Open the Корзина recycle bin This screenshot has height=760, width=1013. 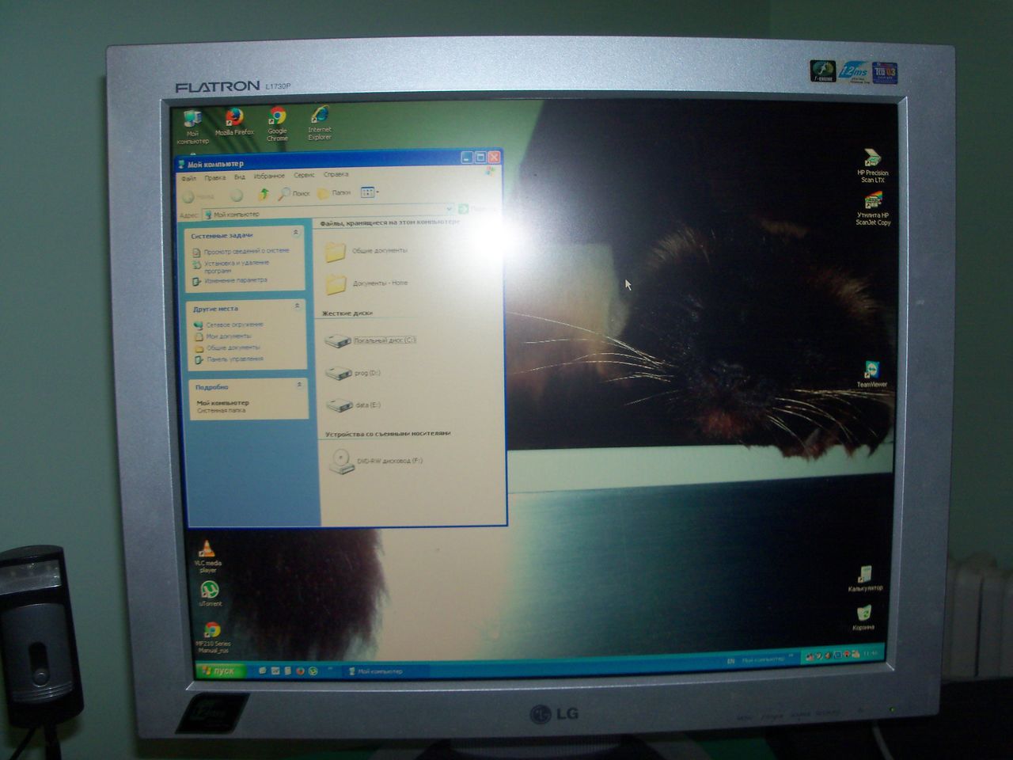[x=863, y=615]
